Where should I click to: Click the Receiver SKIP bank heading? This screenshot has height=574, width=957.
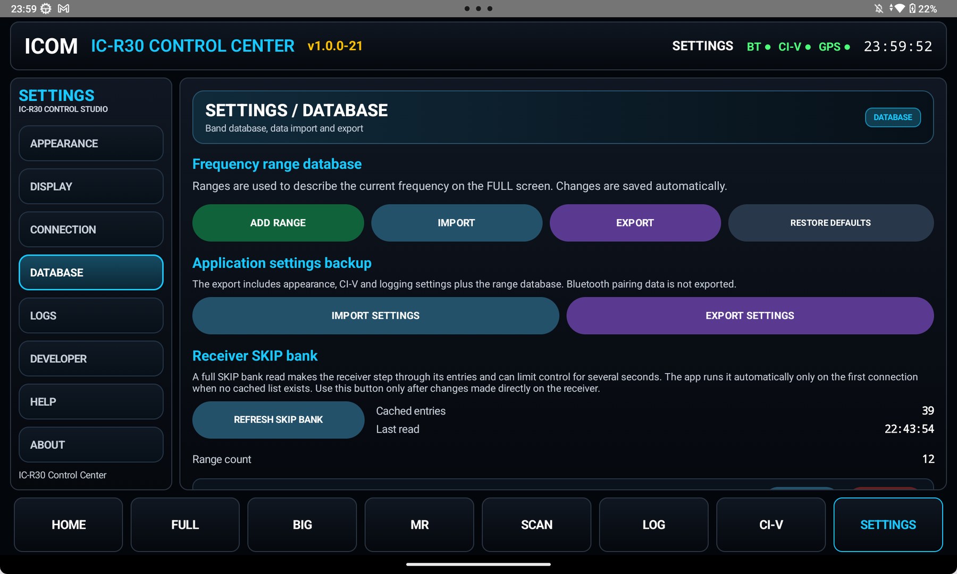[x=255, y=356]
